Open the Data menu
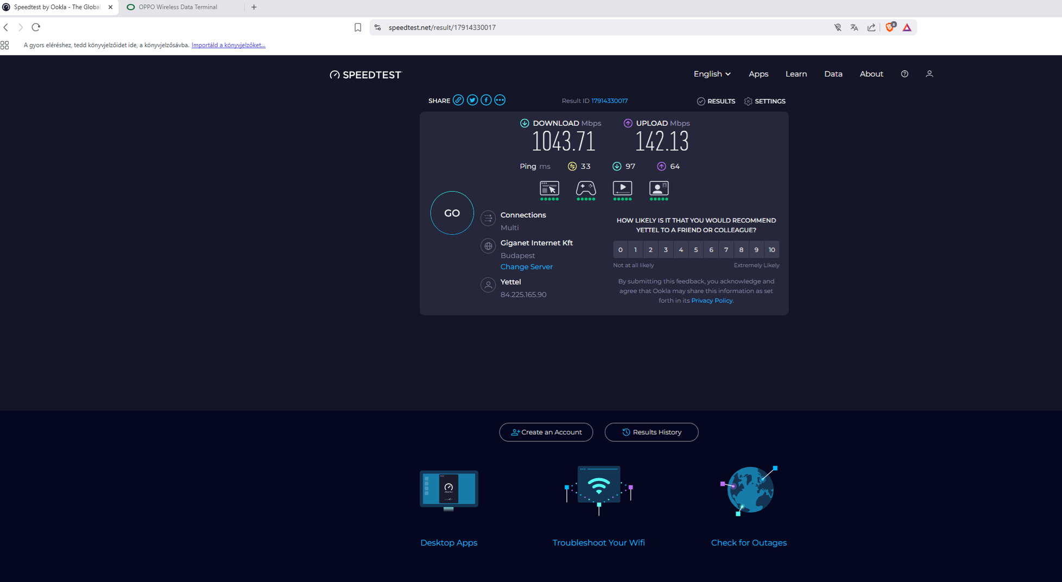 pyautogui.click(x=833, y=74)
